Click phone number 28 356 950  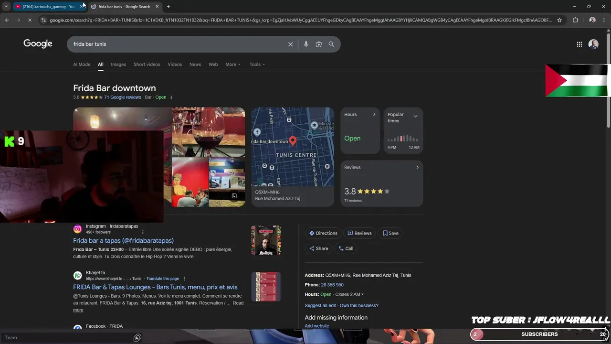332,285
